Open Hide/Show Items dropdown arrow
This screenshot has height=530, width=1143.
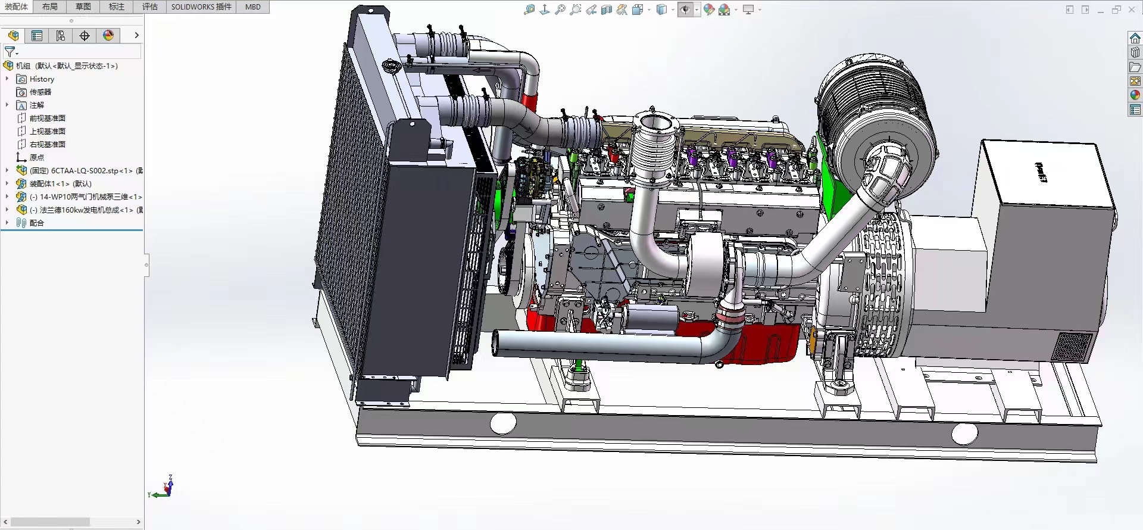tap(697, 10)
